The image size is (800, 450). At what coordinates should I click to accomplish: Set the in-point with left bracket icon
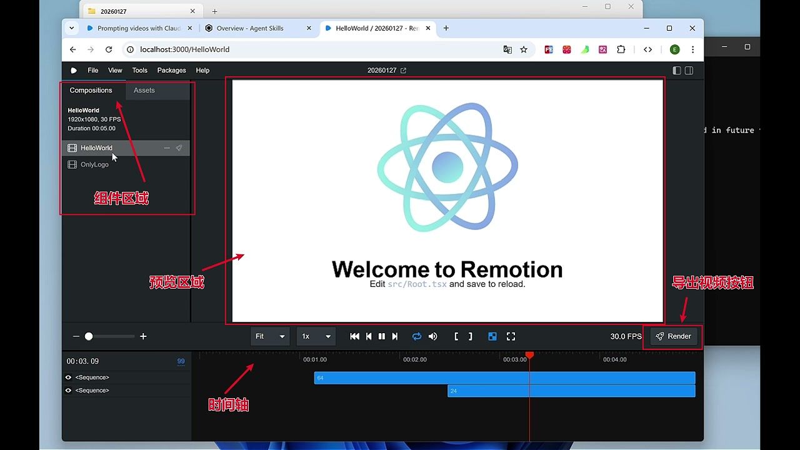(x=456, y=336)
